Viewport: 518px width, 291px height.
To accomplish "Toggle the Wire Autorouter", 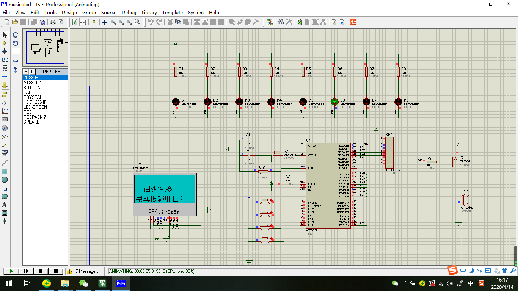I will point(270,22).
